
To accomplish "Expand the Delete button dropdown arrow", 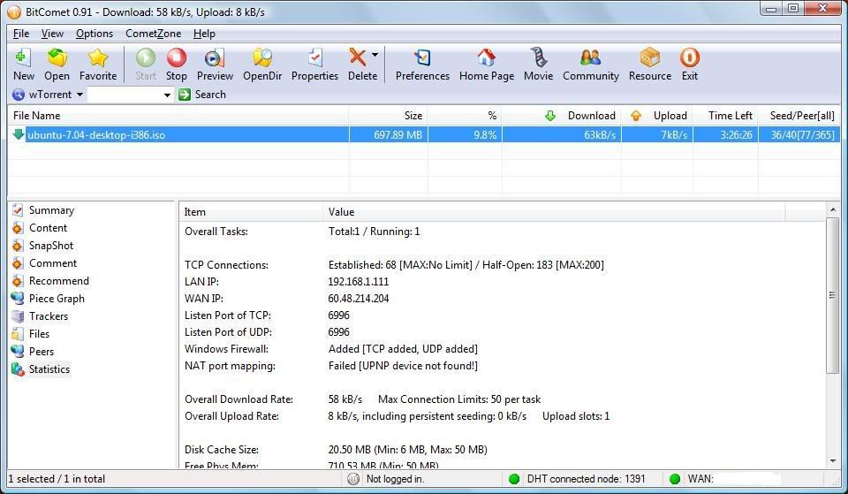I will point(375,54).
